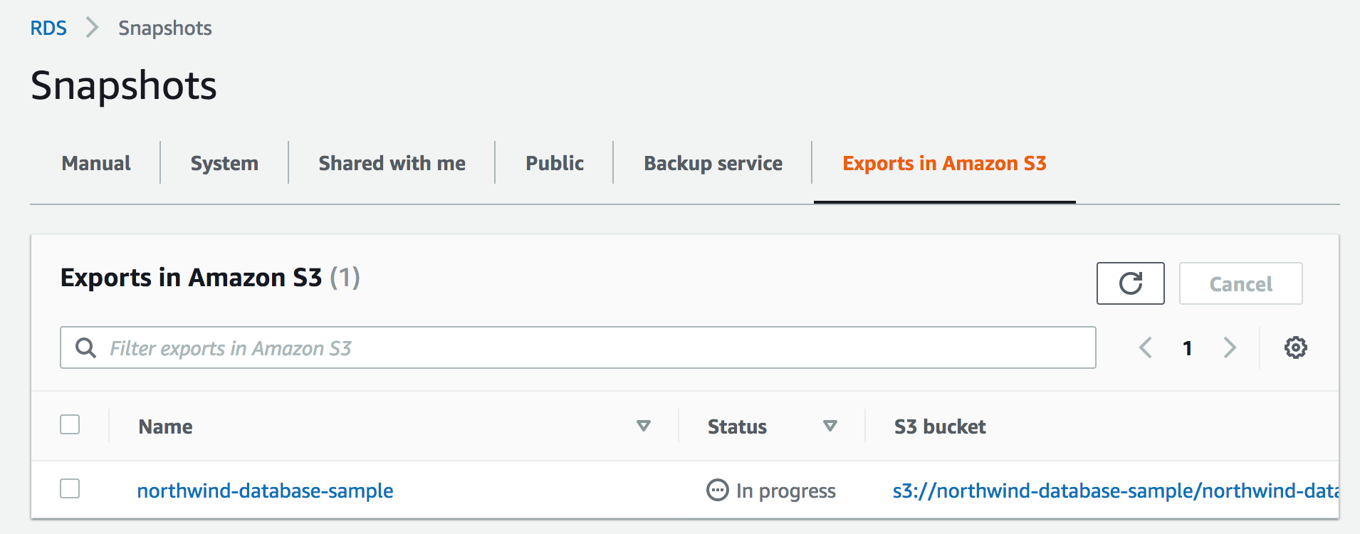Open the System snapshots tab

coord(224,163)
